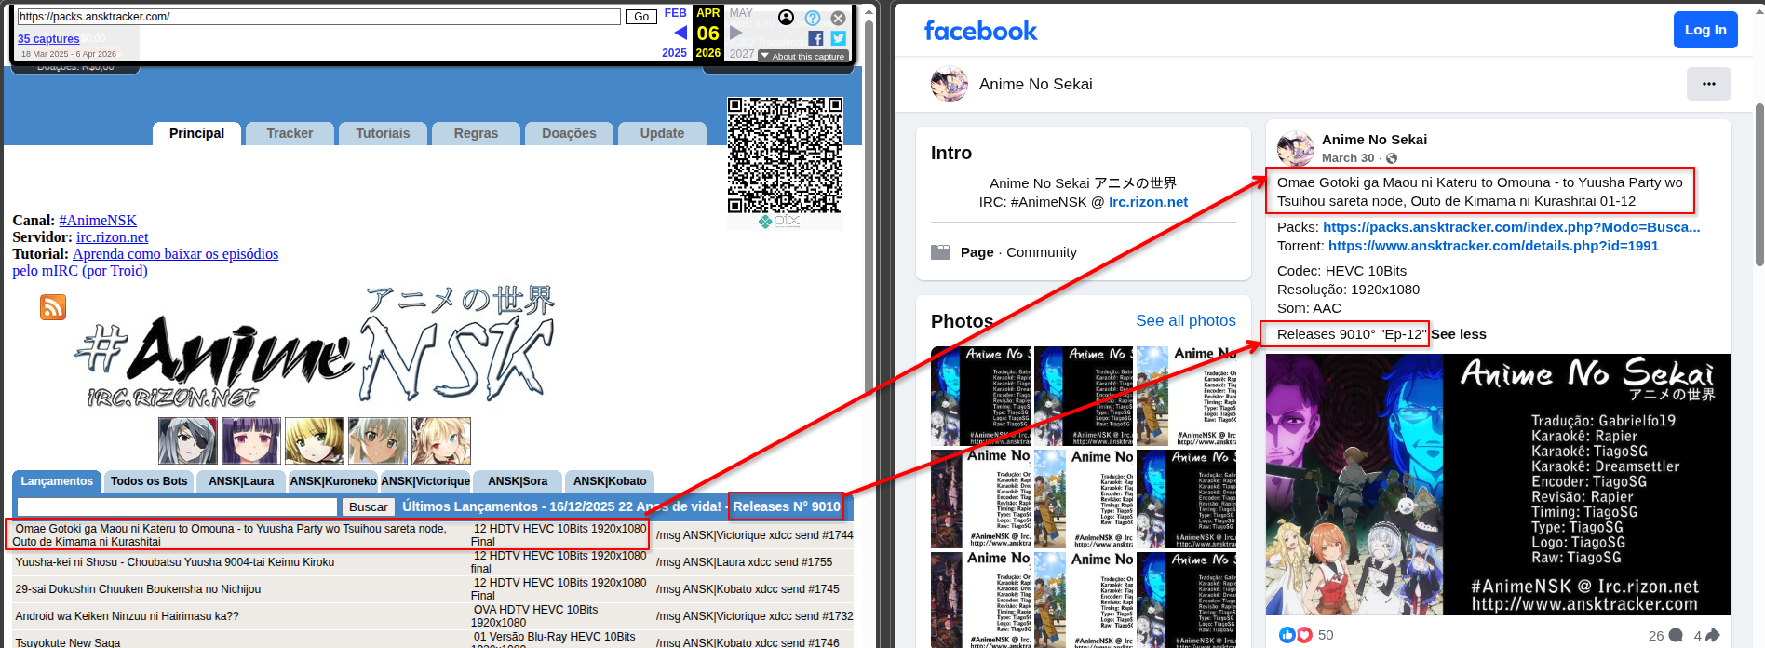Click the post's March 30 date
Screen dimensions: 1765x648
[x=1348, y=158]
